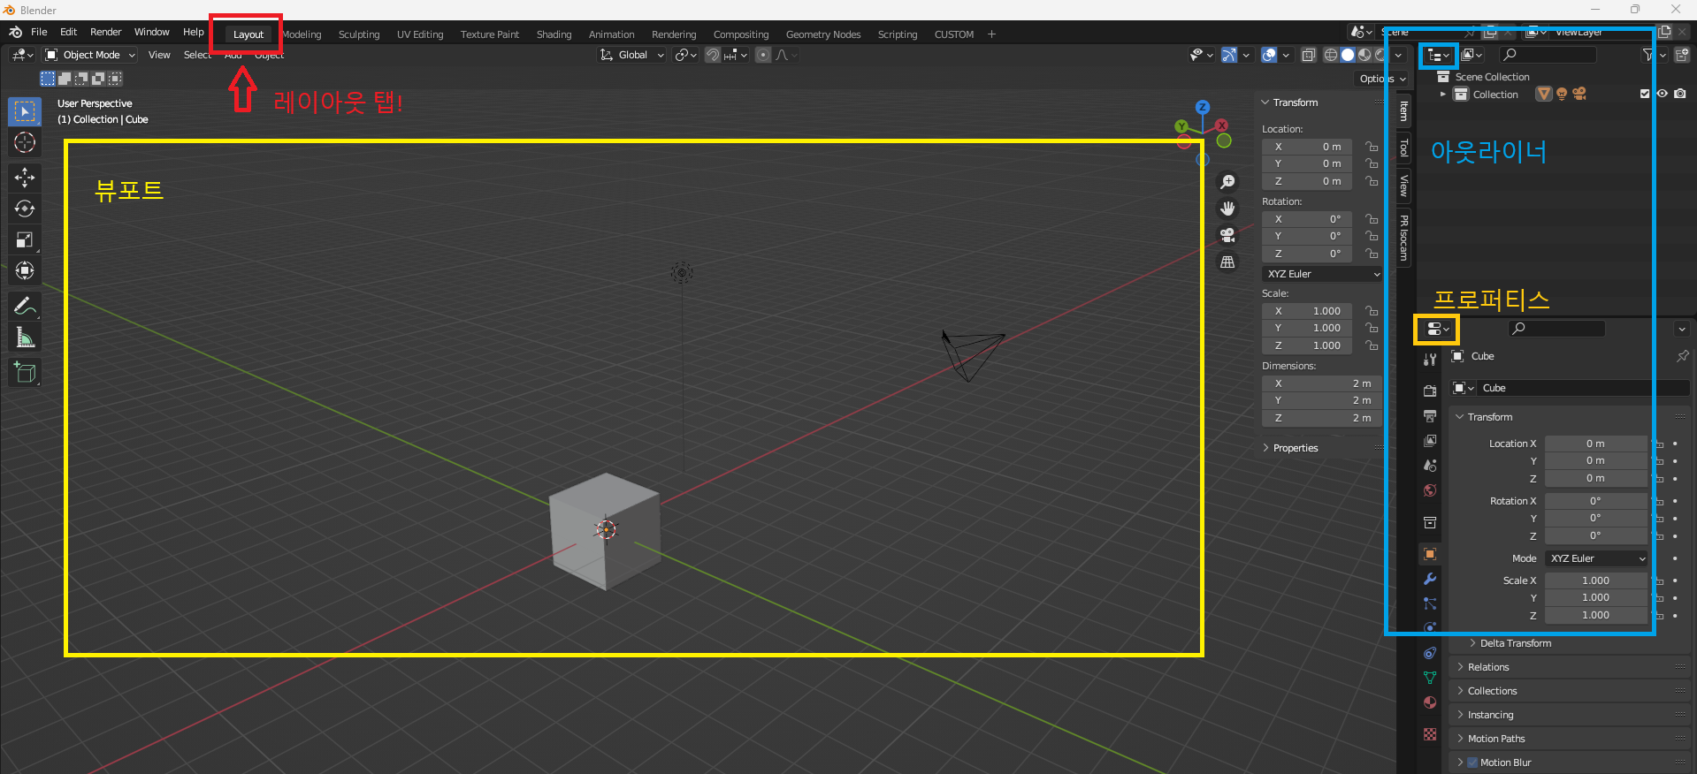Open the World properties tab icon
The width and height of the screenshot is (1697, 774).
pos(1430,490)
